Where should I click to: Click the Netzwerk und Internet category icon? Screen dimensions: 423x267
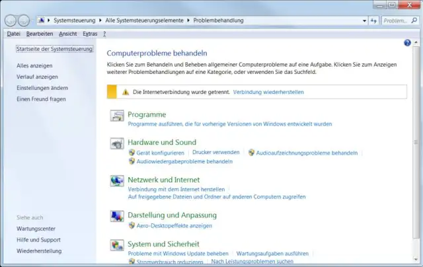(x=116, y=181)
